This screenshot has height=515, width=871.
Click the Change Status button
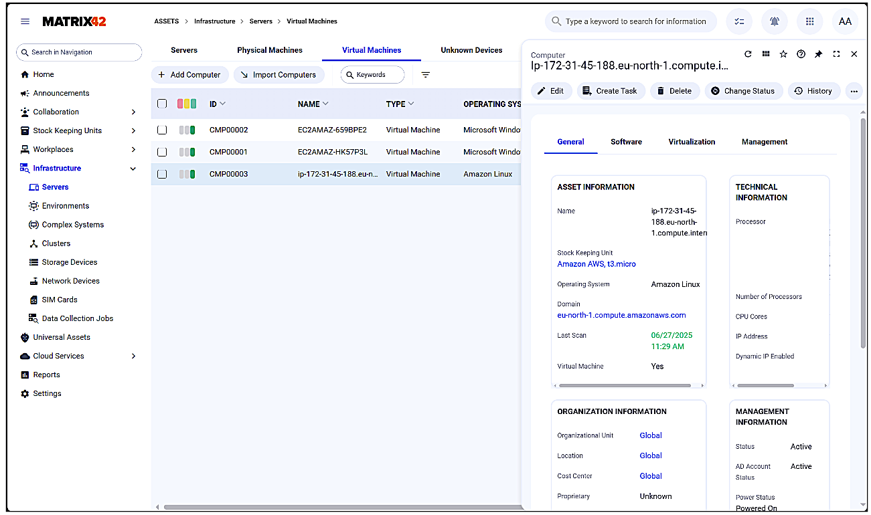[x=743, y=91]
